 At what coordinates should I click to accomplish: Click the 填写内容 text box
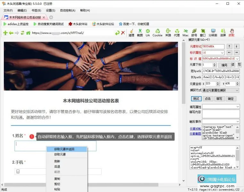pos(221,114)
